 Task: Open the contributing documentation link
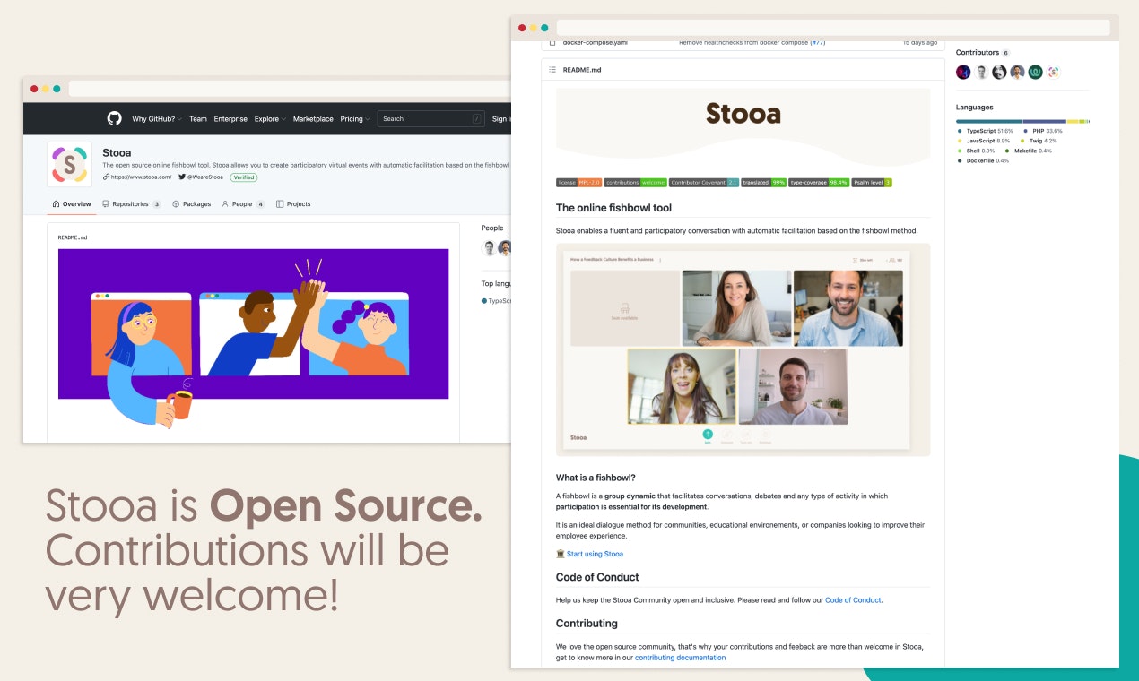(x=680, y=658)
